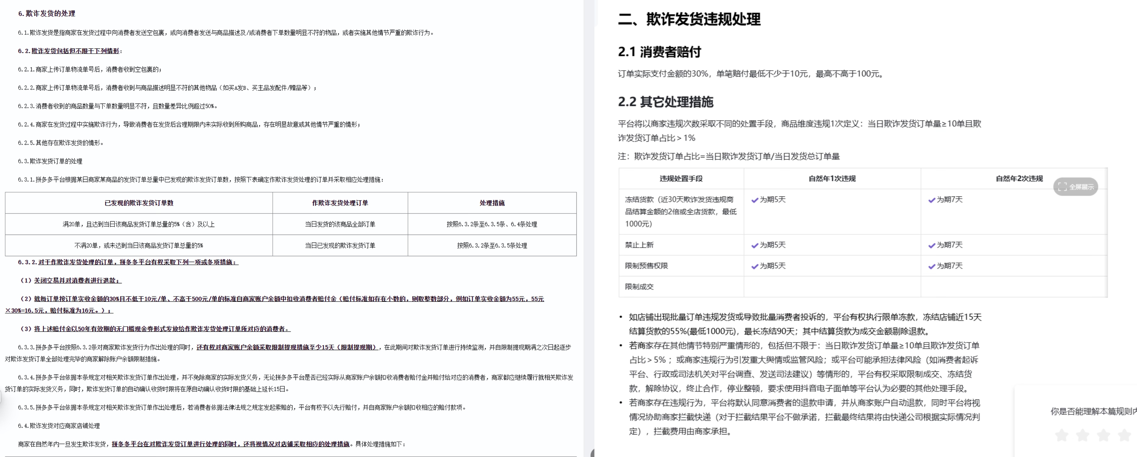Screen dimensions: 1137x457
Task: Click the clause 6.2.2 about 买A发B
Action: click(x=167, y=87)
